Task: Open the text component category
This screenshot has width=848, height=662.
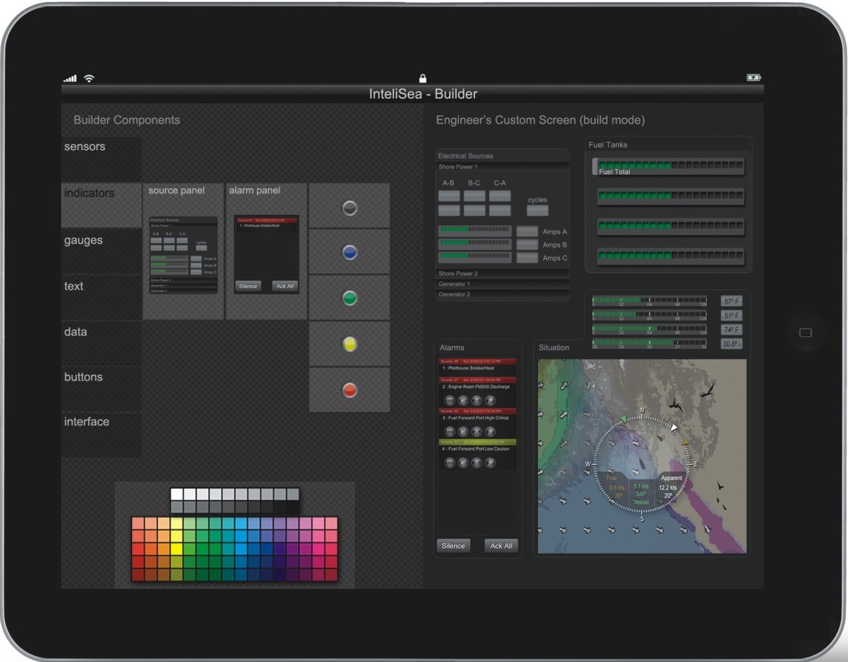Action: pos(101,297)
